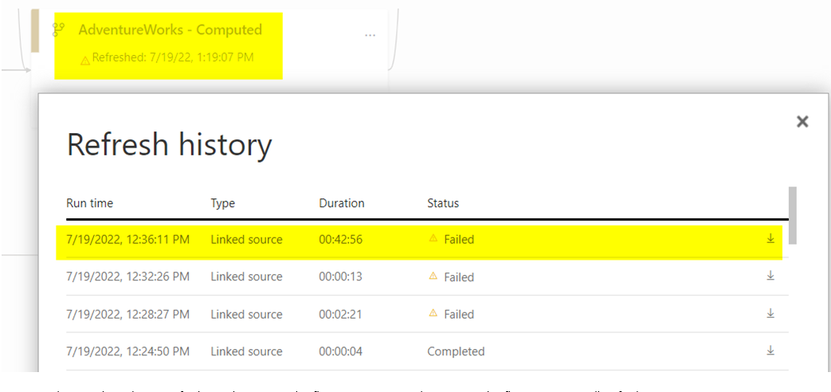Viewport: 831px width, 392px height.
Task: Click the Duration column header
Action: (x=341, y=203)
